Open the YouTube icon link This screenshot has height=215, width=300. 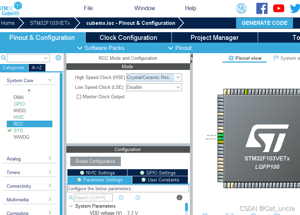(279, 8)
